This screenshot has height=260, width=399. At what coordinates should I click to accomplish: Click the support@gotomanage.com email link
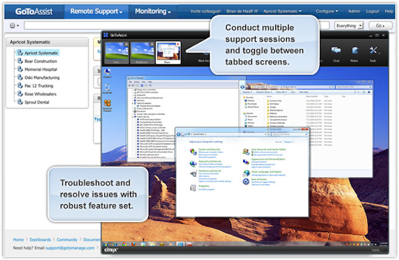[70, 248]
